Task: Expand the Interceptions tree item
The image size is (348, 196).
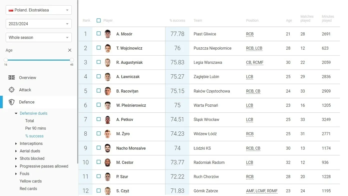Action: (x=16, y=144)
